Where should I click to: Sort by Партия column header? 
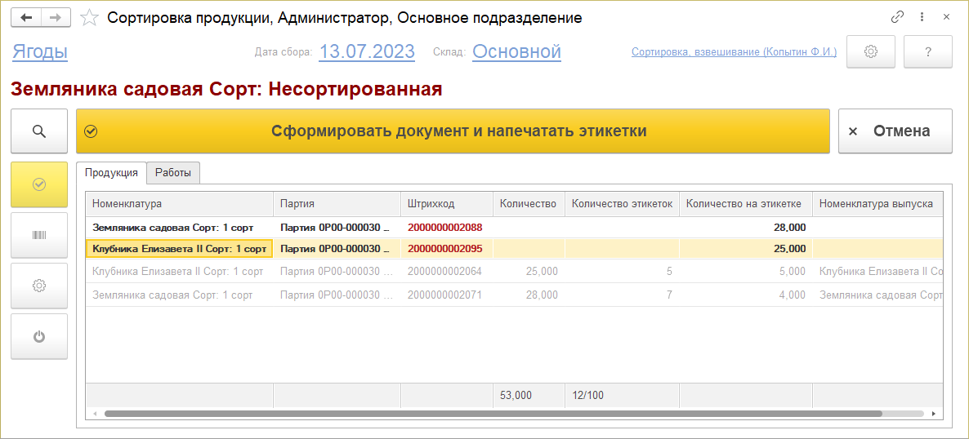[x=337, y=204]
